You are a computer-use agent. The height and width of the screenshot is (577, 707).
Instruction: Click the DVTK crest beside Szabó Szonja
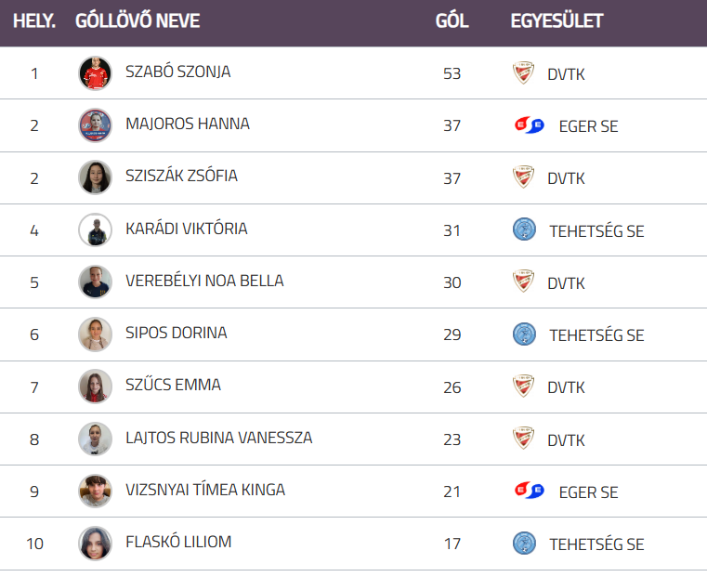tap(524, 73)
